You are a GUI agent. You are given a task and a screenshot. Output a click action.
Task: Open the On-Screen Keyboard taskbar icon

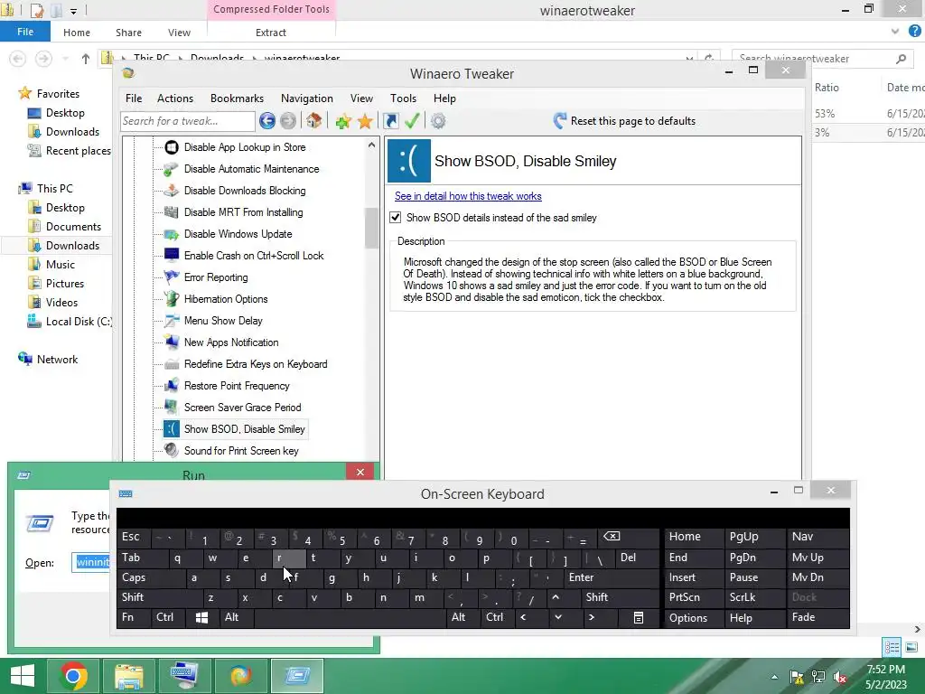pyautogui.click(x=184, y=676)
